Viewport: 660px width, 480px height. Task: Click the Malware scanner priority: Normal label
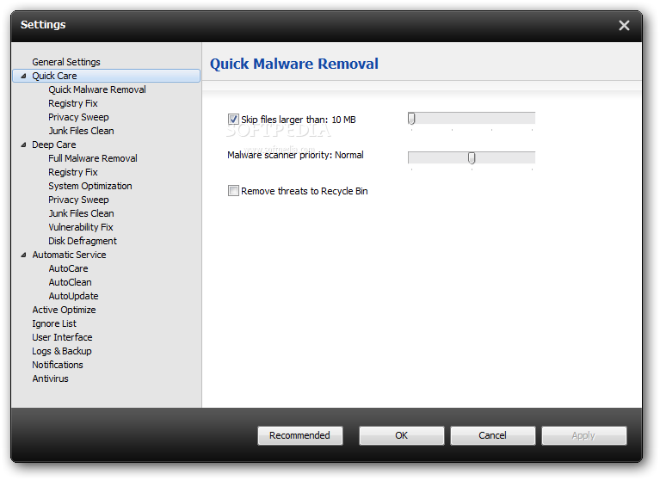coord(295,155)
